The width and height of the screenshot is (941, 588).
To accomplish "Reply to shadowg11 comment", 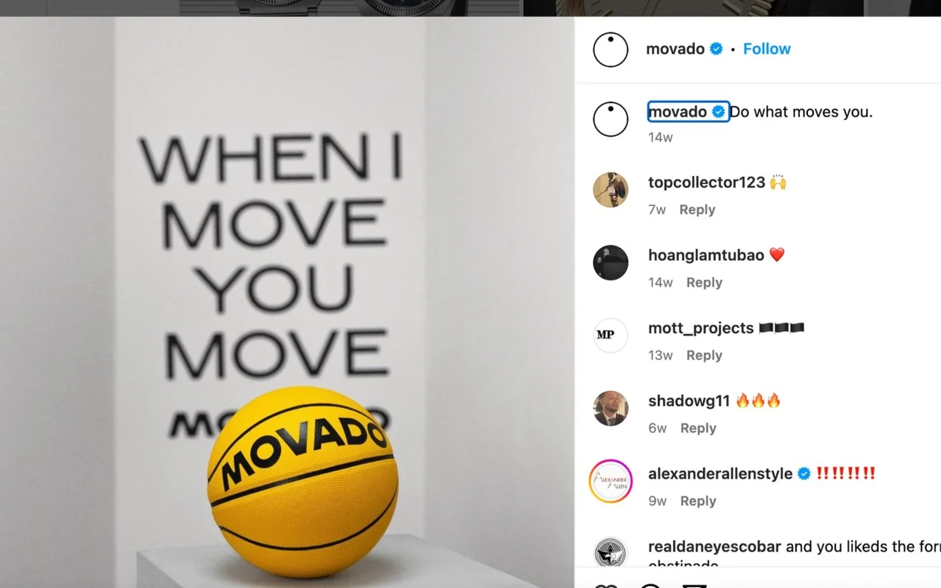I will coord(698,428).
